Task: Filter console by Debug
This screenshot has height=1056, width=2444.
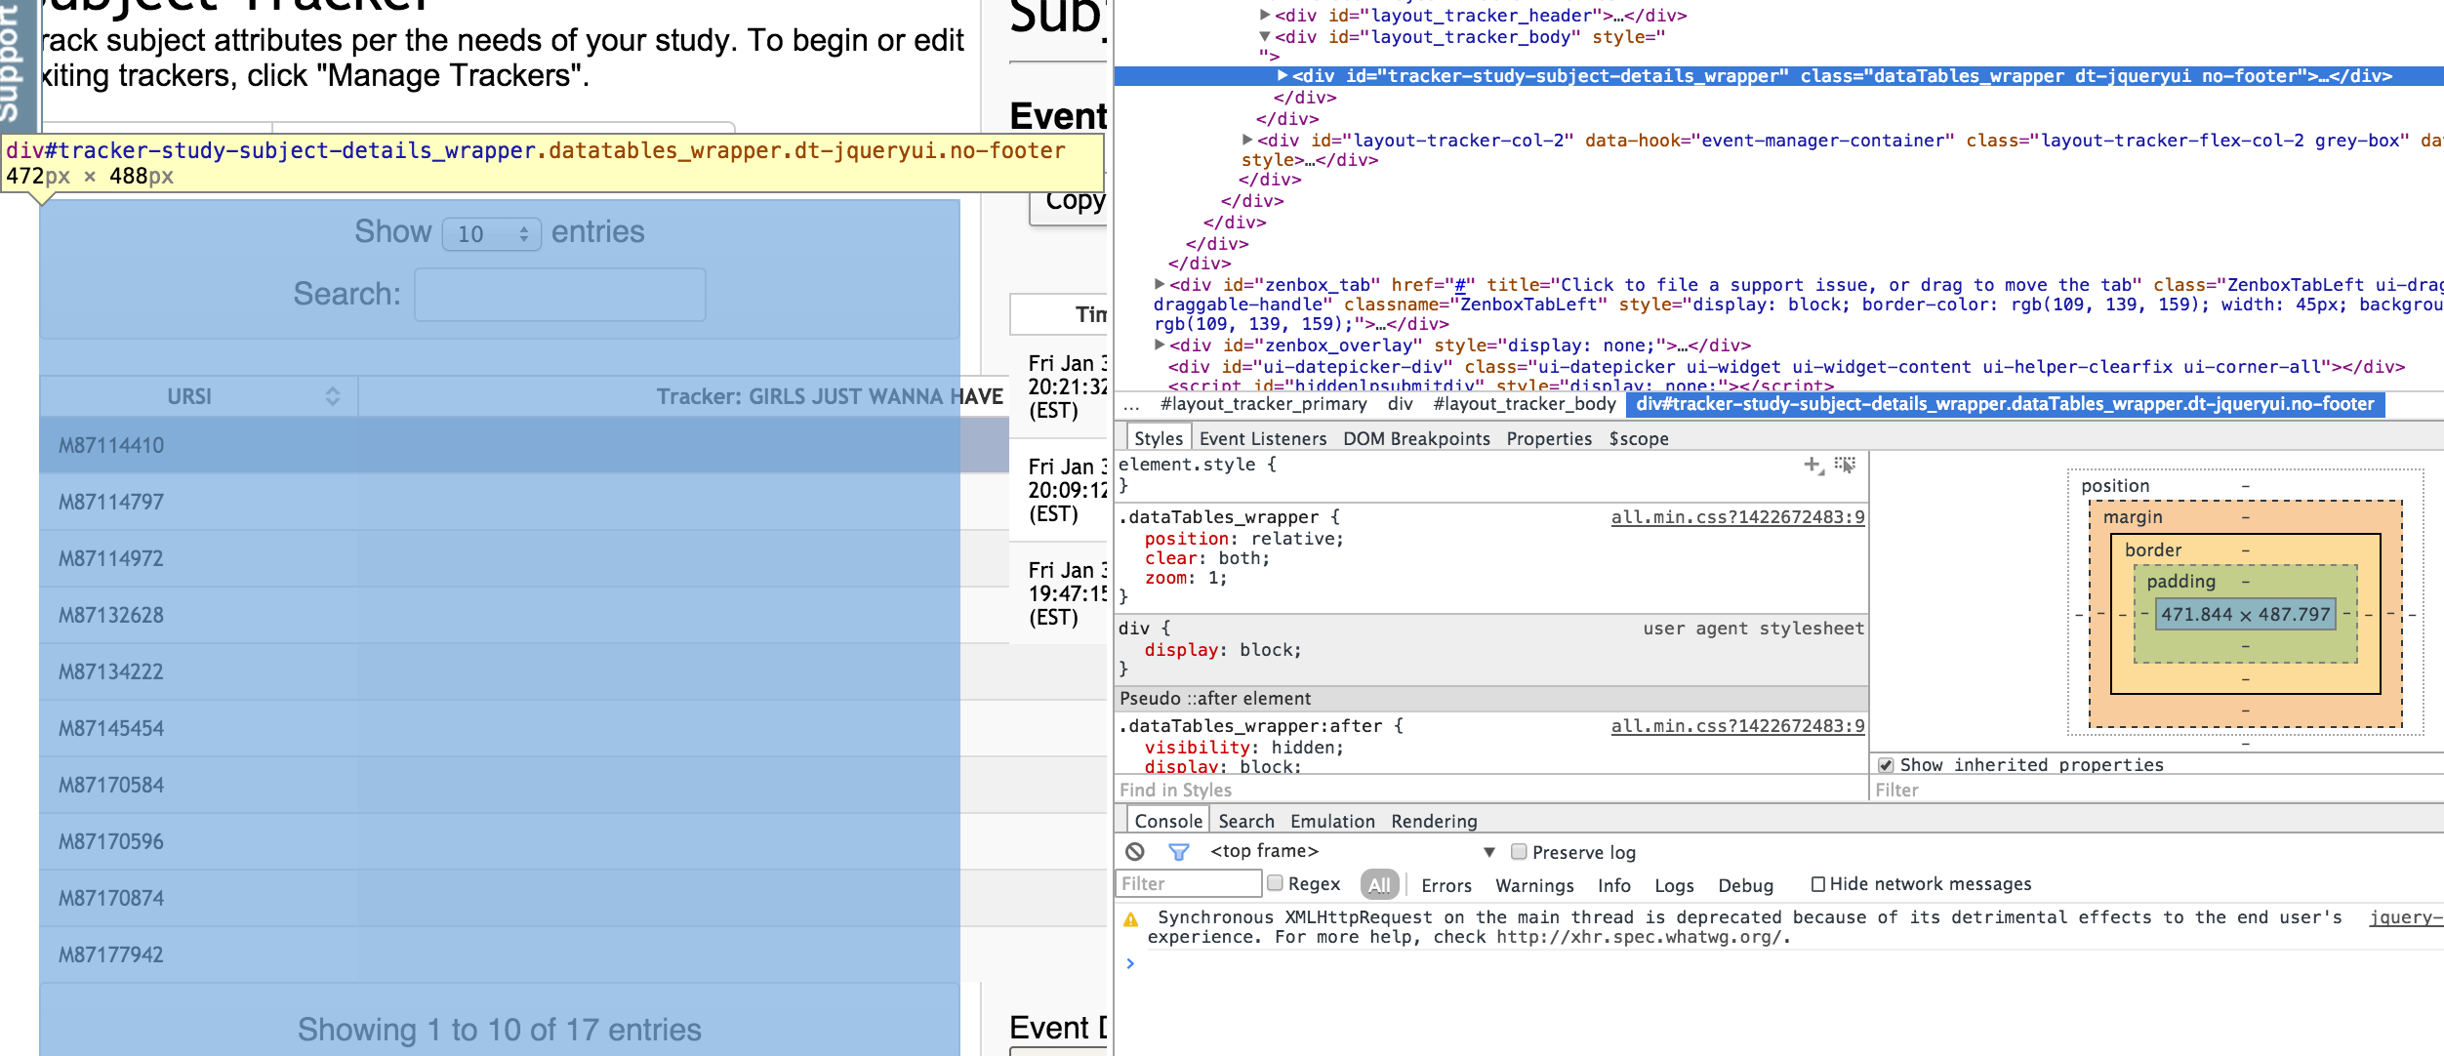Action: click(x=1745, y=885)
